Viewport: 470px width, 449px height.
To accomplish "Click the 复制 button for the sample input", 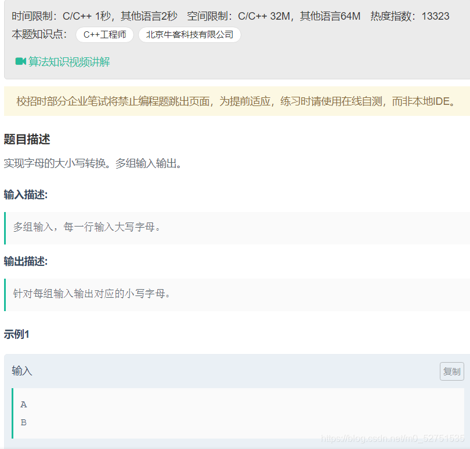I will 451,371.
